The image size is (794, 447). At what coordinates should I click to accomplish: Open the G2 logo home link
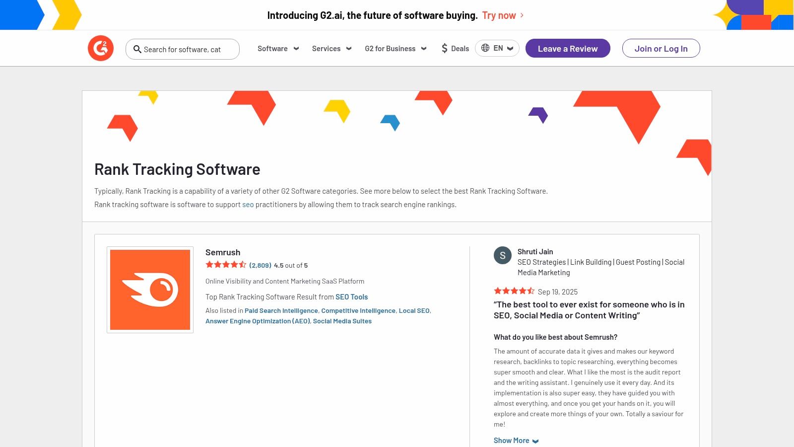point(101,48)
